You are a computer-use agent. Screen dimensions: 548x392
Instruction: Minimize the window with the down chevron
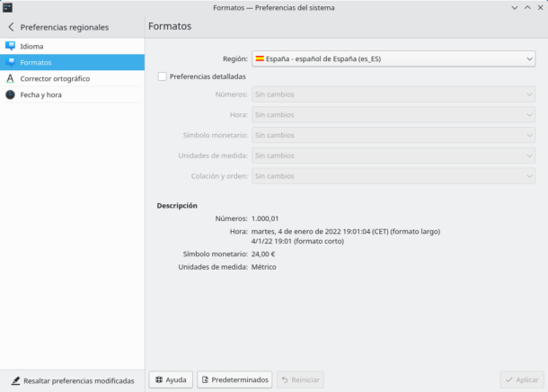tap(515, 8)
